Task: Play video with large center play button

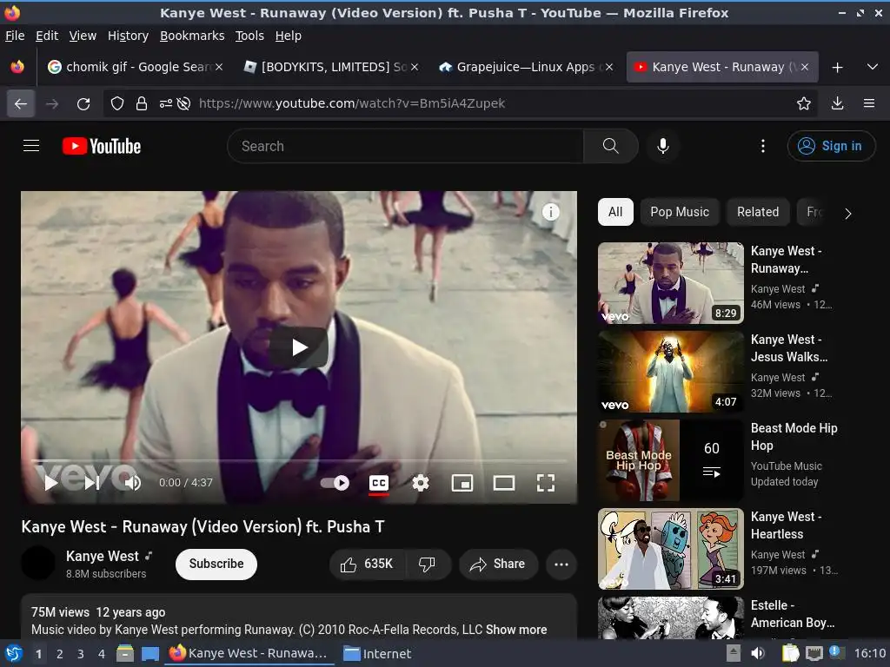Action: (x=299, y=347)
